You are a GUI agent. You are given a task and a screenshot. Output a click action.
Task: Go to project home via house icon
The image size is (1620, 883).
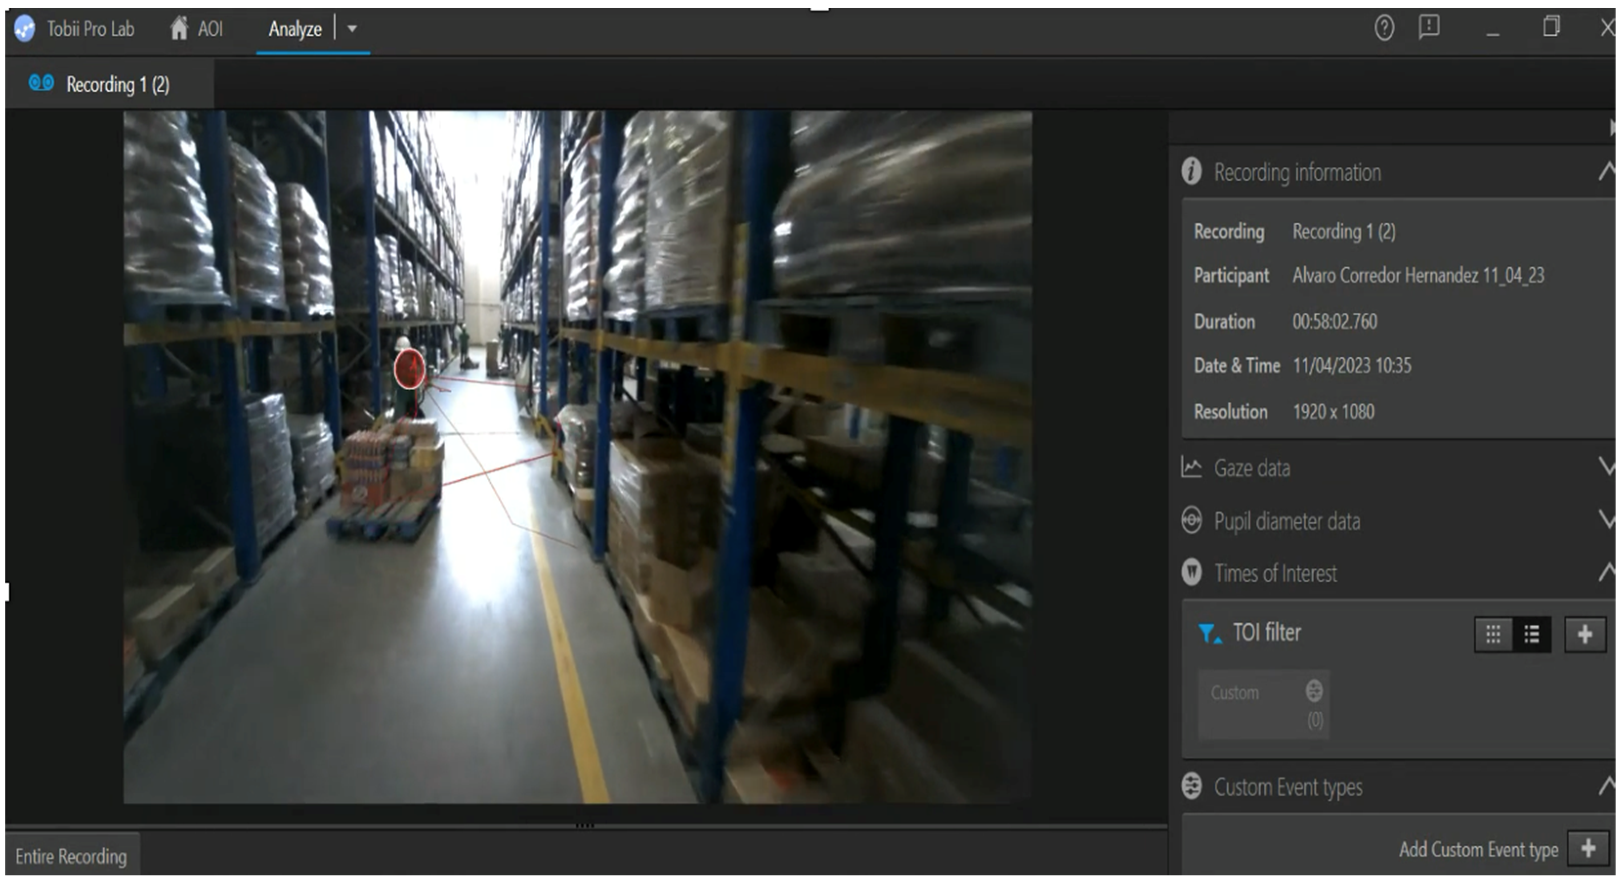pyautogui.click(x=179, y=28)
